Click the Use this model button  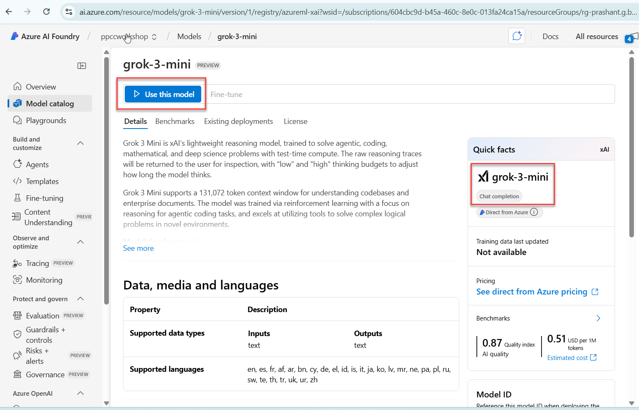163,94
